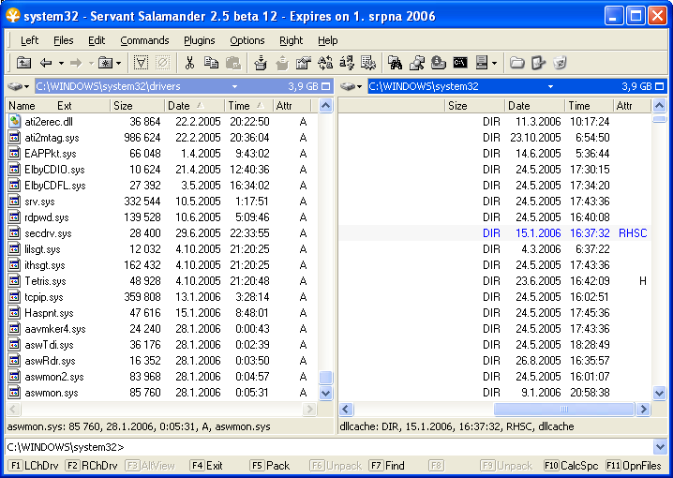Click the pack files box icon

[260, 63]
